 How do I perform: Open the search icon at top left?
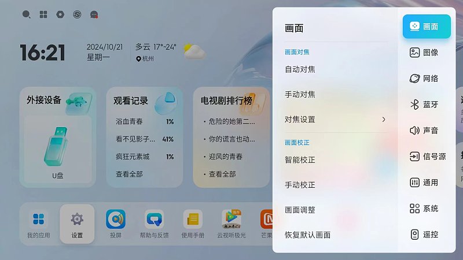[27, 14]
